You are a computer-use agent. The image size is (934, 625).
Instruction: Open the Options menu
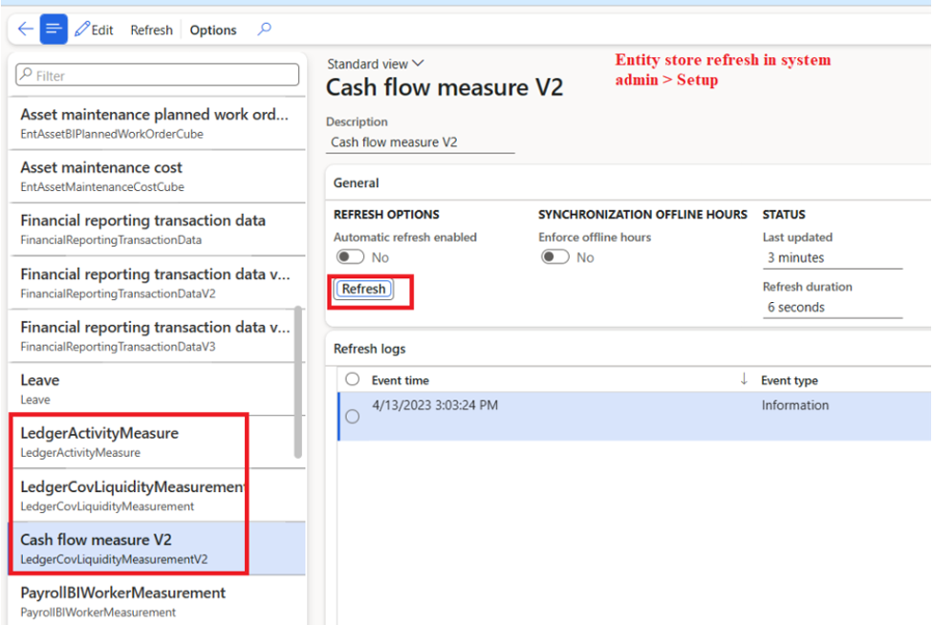pos(213,30)
